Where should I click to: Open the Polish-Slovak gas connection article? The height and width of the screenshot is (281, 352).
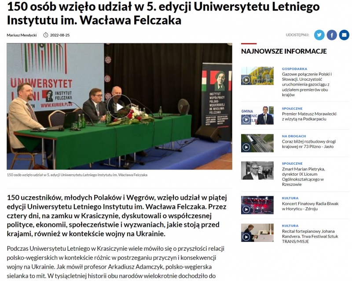click(x=307, y=84)
